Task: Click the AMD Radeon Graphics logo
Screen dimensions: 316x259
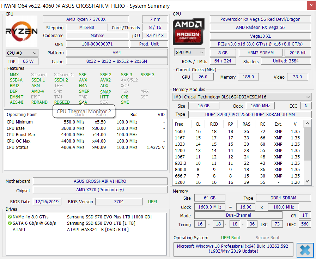Action: click(x=189, y=31)
